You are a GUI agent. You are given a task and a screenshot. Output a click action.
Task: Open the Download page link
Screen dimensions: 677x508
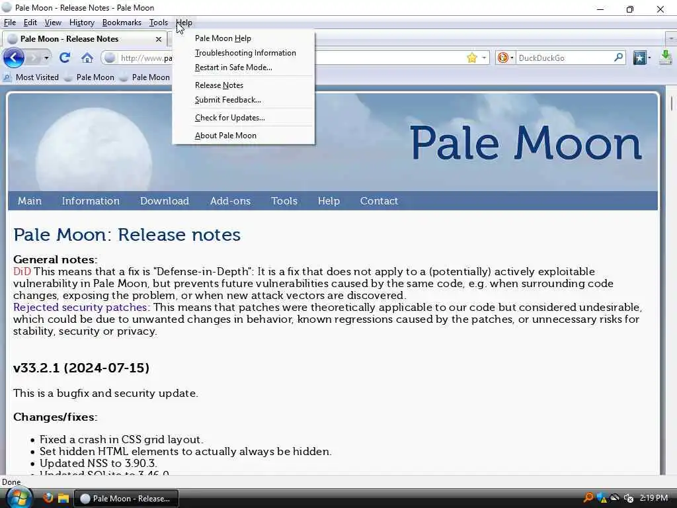pos(165,201)
